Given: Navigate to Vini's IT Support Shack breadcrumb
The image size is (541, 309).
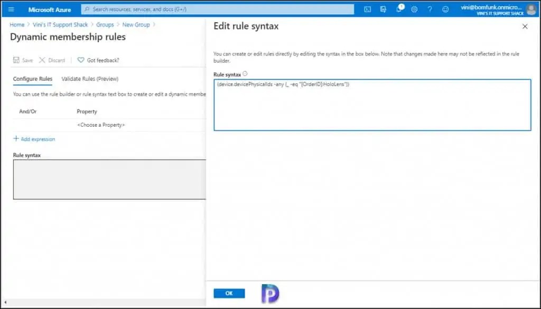Looking at the screenshot, I should pos(60,24).
